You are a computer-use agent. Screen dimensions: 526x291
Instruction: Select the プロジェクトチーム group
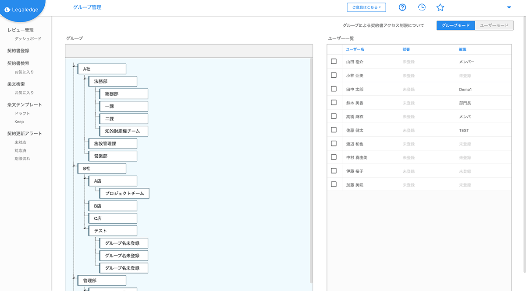click(x=124, y=193)
